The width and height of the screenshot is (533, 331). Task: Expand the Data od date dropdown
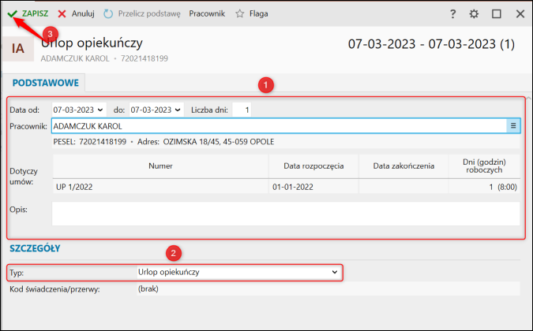[100, 110]
